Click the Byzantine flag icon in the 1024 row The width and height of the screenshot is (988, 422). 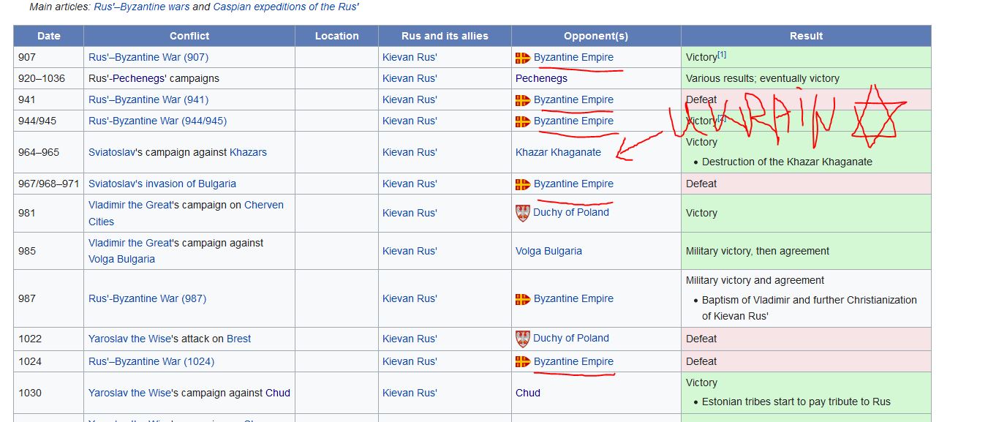pos(523,362)
